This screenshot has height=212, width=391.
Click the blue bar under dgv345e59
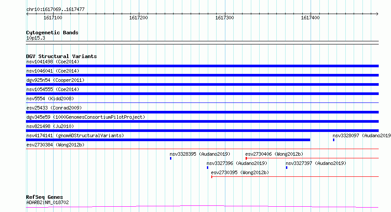pyautogui.click(x=202, y=121)
